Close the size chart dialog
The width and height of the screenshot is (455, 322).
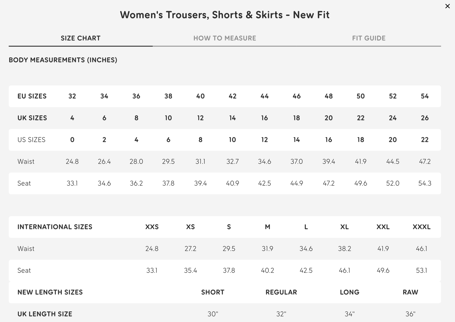(x=447, y=6)
